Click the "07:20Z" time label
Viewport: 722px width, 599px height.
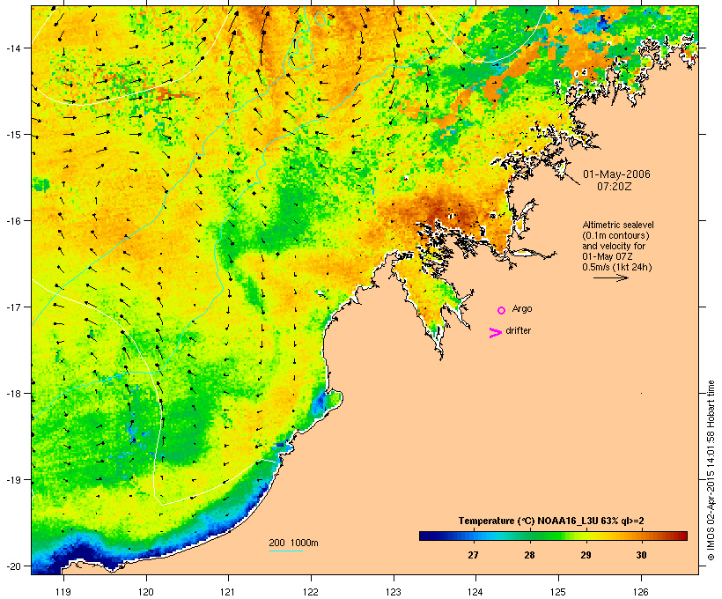click(615, 187)
